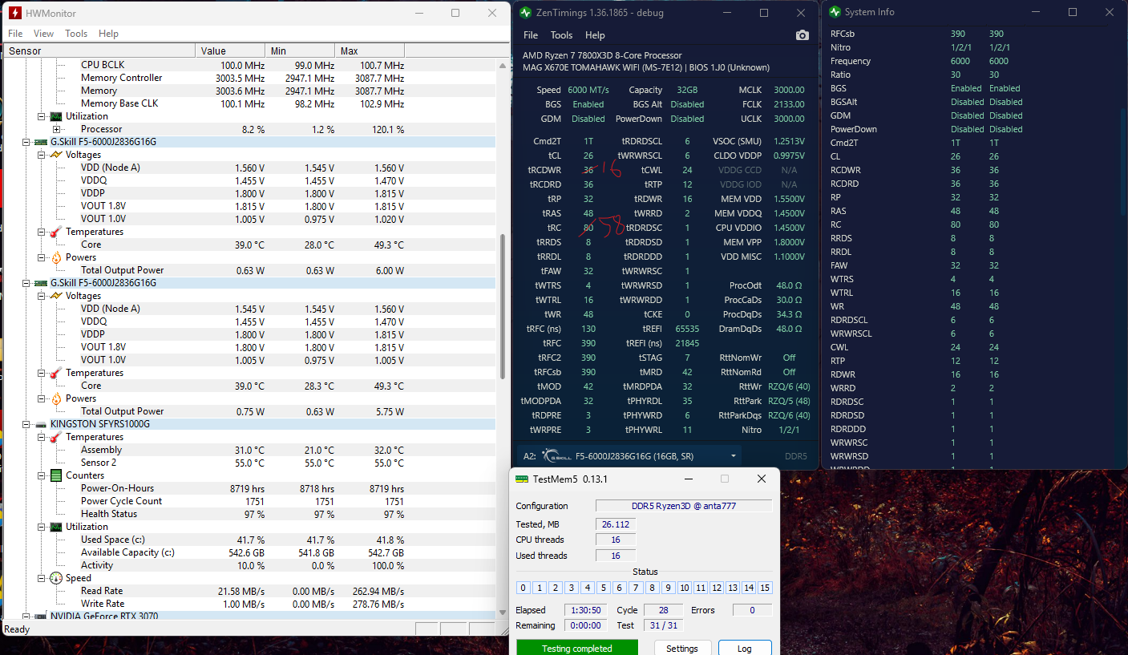Click the Speed gauge icon in HWMonitor
Image resolution: width=1128 pixels, height=655 pixels.
click(x=56, y=578)
